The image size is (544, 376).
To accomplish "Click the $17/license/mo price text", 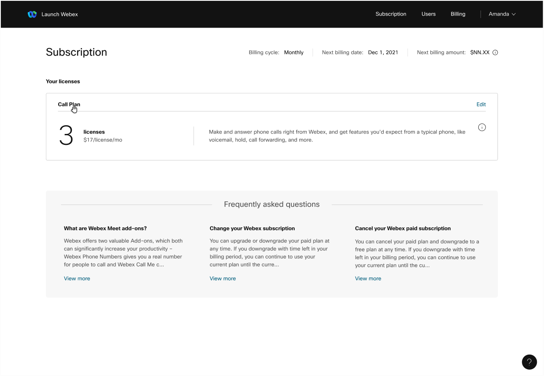I will tap(103, 140).
